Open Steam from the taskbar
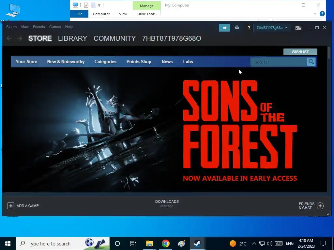 point(197,243)
